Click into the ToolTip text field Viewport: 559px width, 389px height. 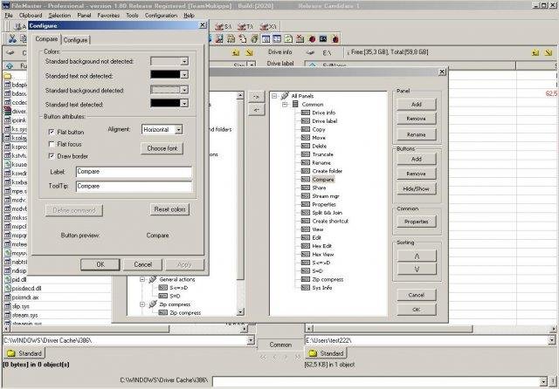(133, 187)
